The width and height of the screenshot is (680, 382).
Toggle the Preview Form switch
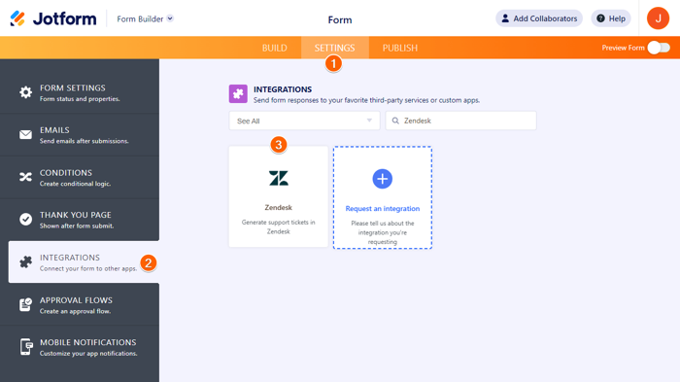click(x=659, y=48)
